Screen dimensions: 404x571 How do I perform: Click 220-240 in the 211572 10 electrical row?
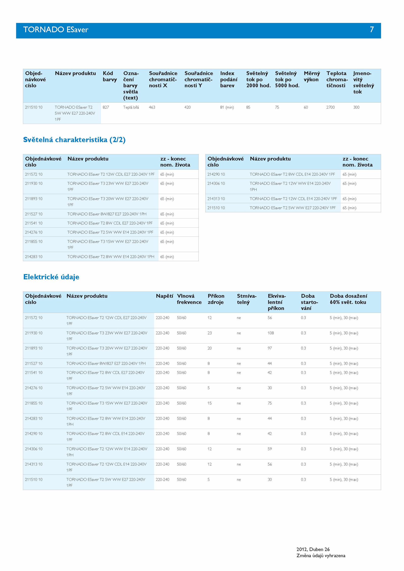[x=163, y=318]
